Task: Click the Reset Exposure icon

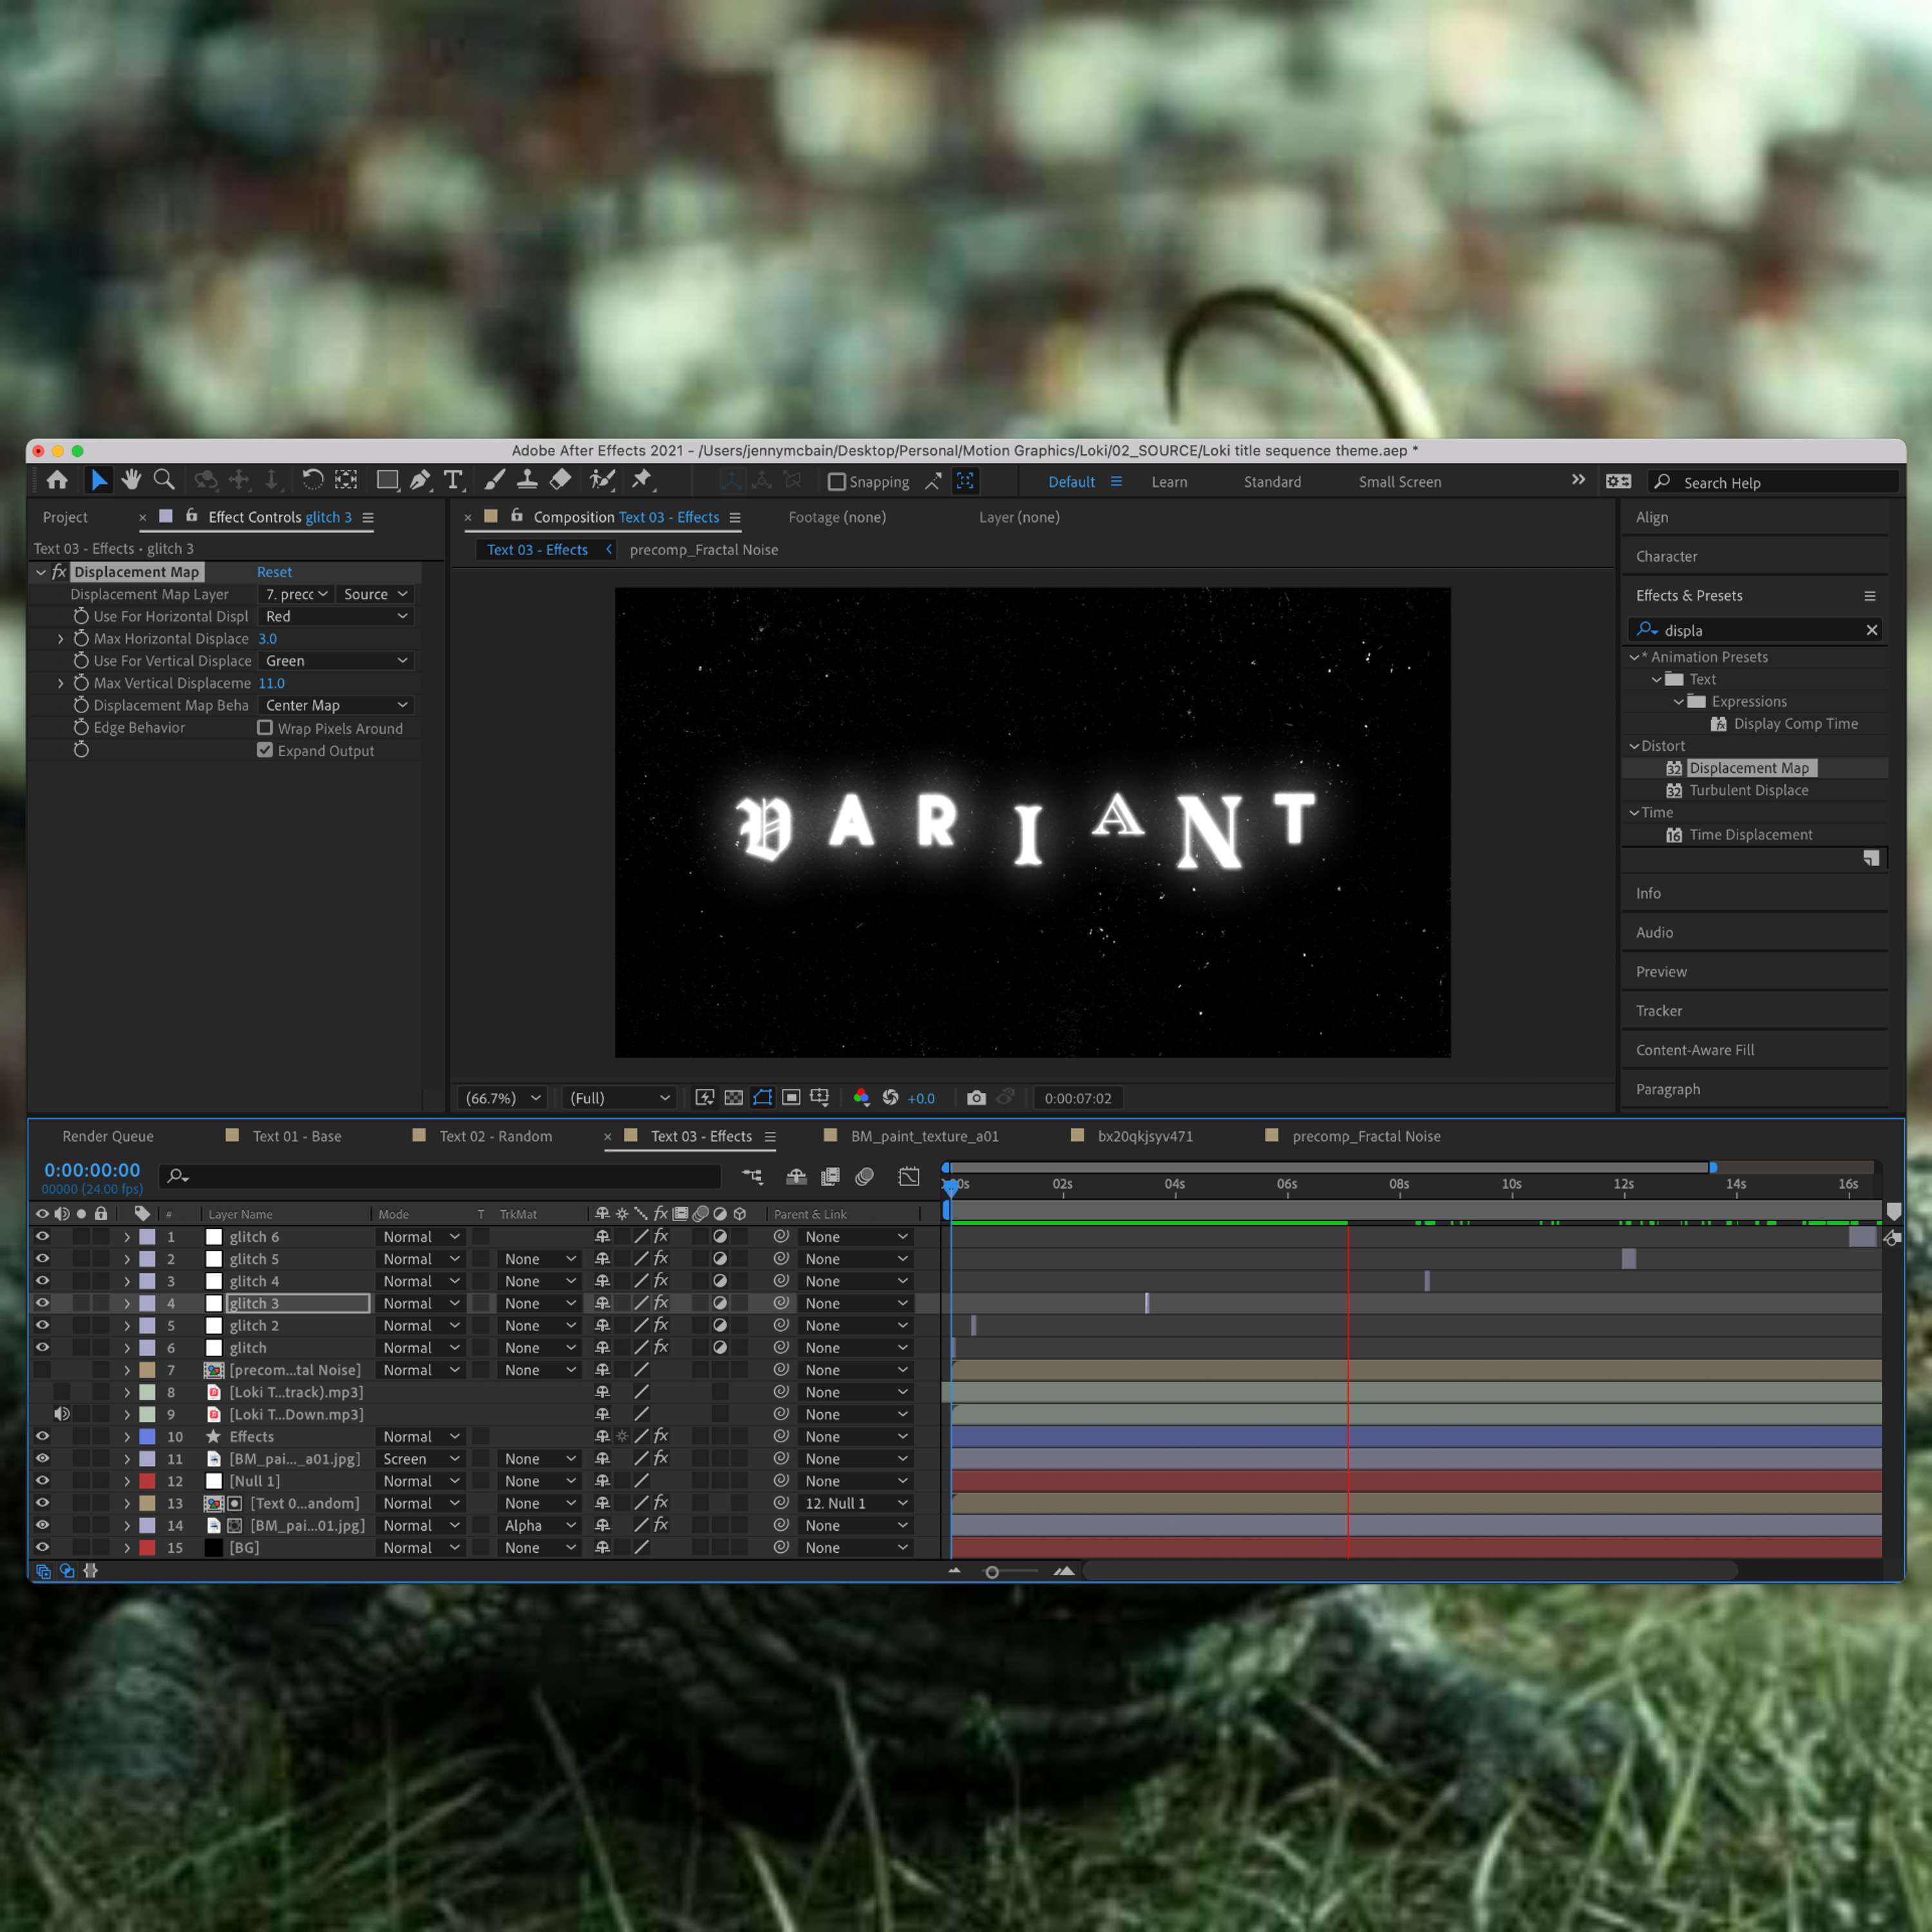Action: tap(890, 1098)
